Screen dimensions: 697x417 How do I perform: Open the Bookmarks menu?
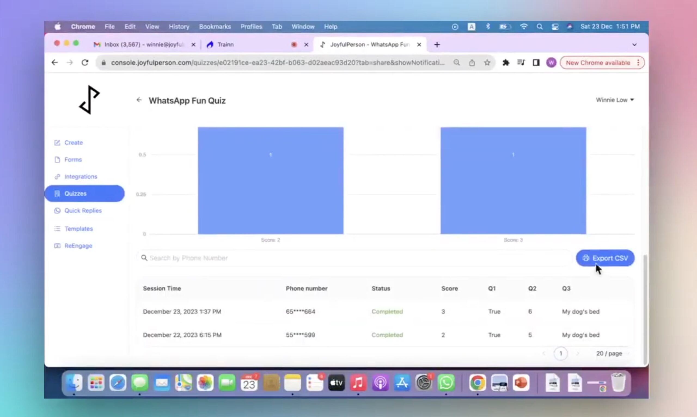point(215,26)
